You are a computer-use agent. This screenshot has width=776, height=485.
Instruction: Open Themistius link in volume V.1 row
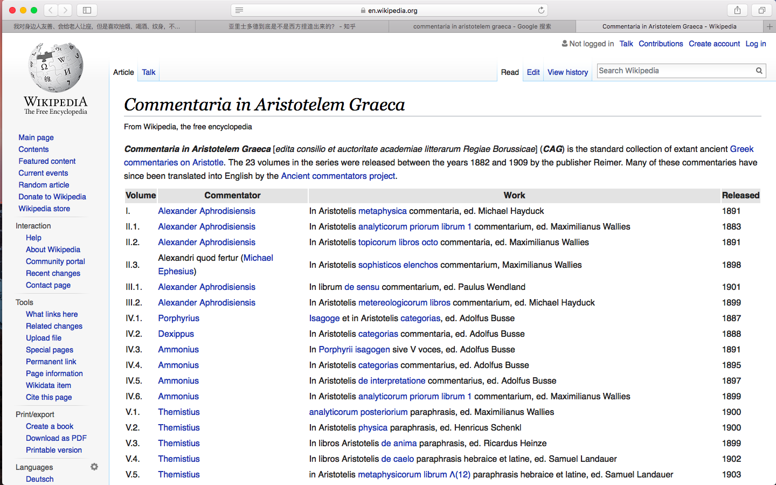pos(179,412)
